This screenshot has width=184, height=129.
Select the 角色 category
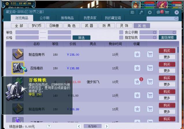coord(72,26)
